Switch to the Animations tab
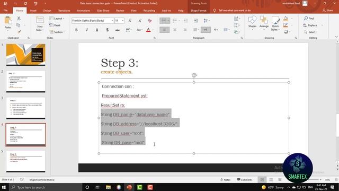The height and width of the screenshot is (191, 339). click(x=84, y=11)
